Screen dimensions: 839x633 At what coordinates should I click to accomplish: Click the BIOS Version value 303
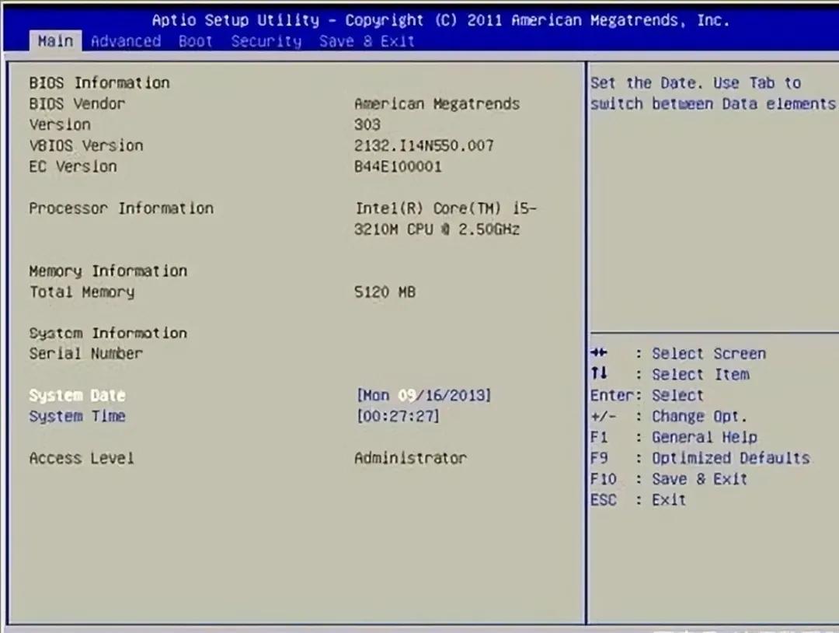point(367,124)
